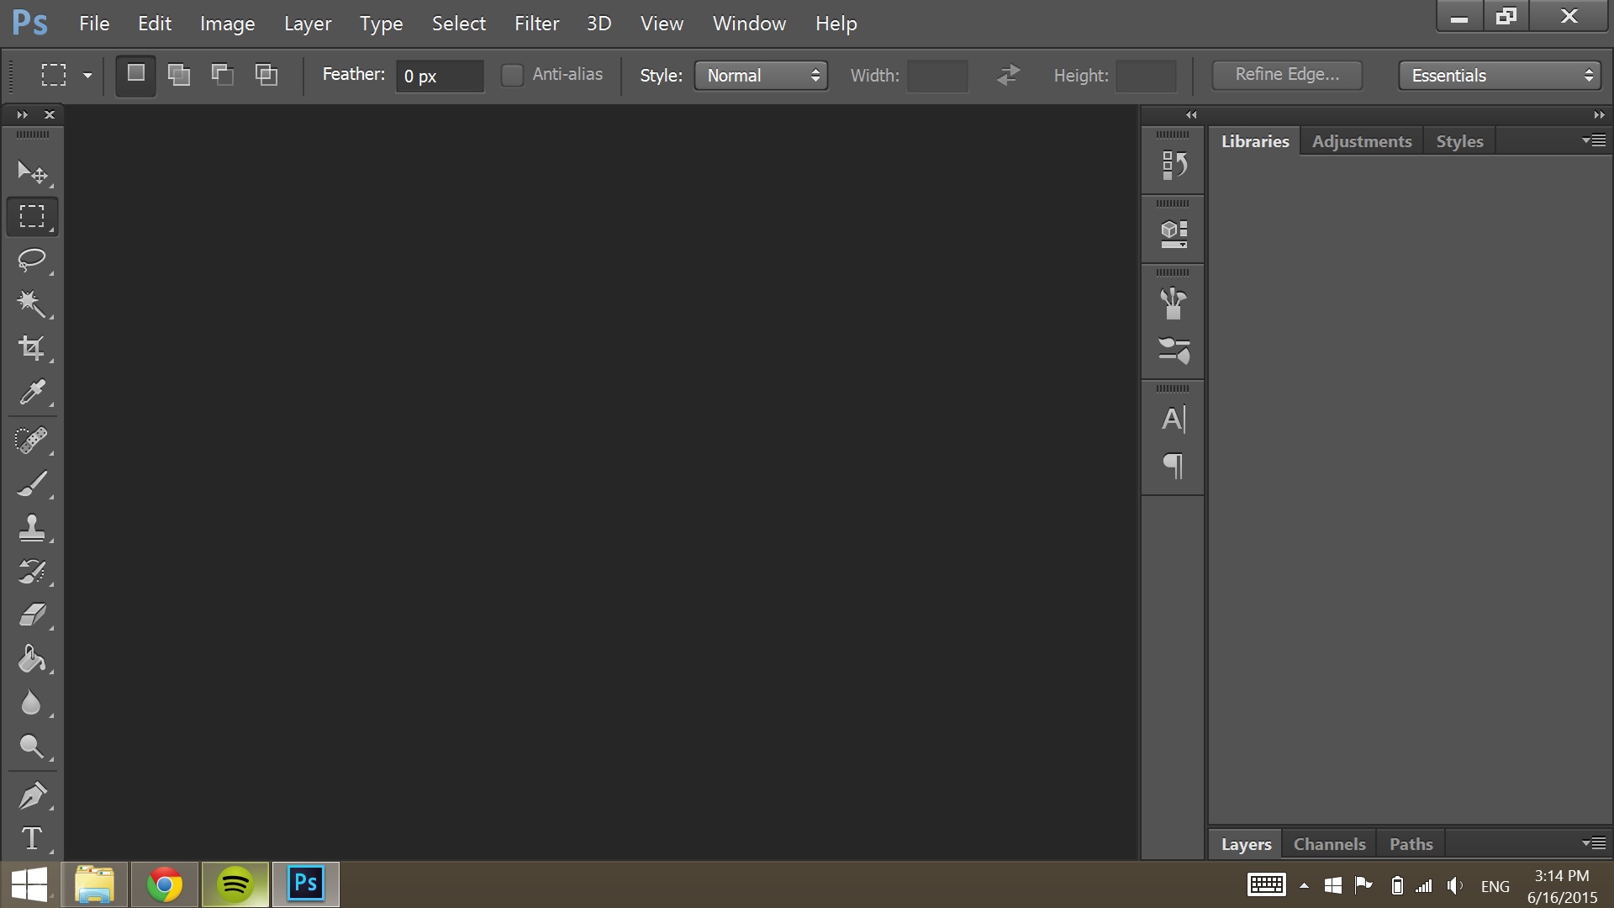Switch to the Adjustments tab
Image resolution: width=1614 pixels, height=908 pixels.
click(x=1361, y=140)
